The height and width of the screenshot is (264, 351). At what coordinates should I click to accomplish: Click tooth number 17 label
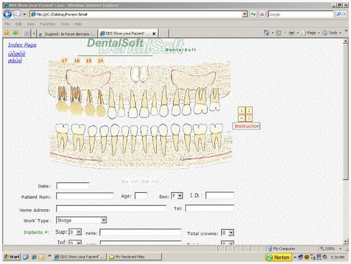tap(64, 60)
